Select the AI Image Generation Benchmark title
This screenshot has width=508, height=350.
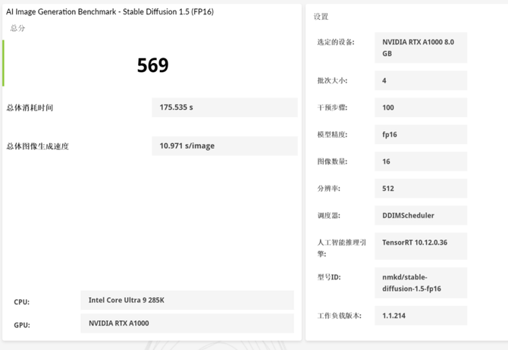108,12
